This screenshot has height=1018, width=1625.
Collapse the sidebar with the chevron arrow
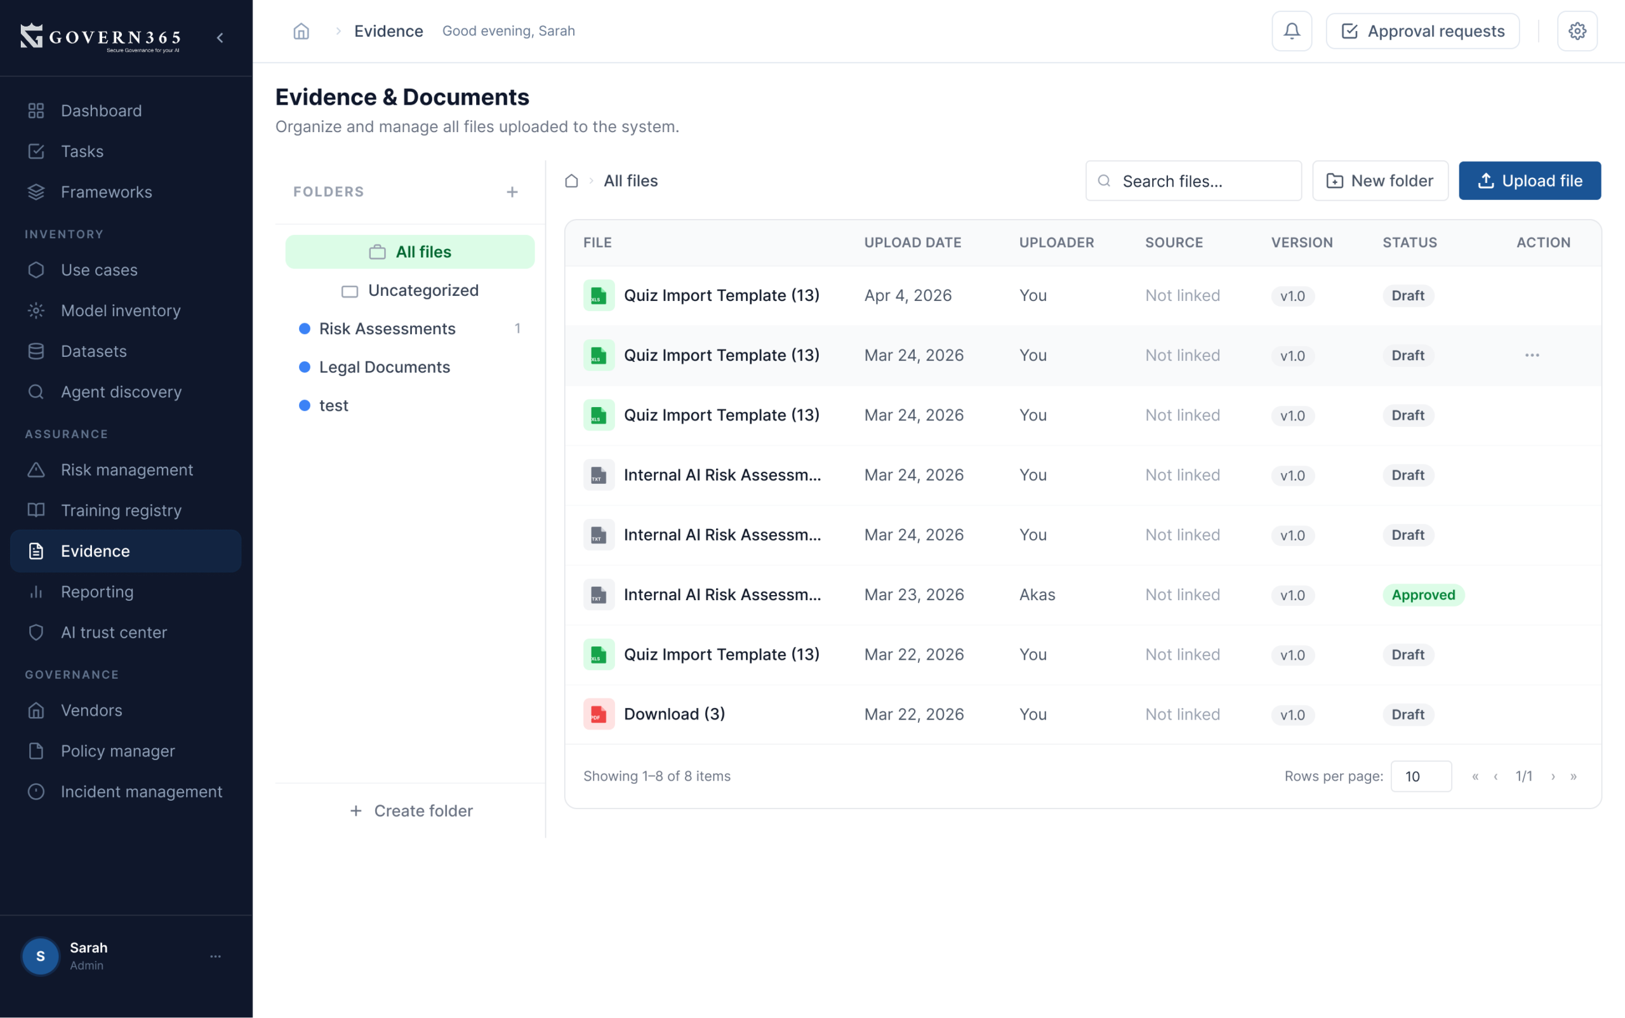tap(220, 37)
